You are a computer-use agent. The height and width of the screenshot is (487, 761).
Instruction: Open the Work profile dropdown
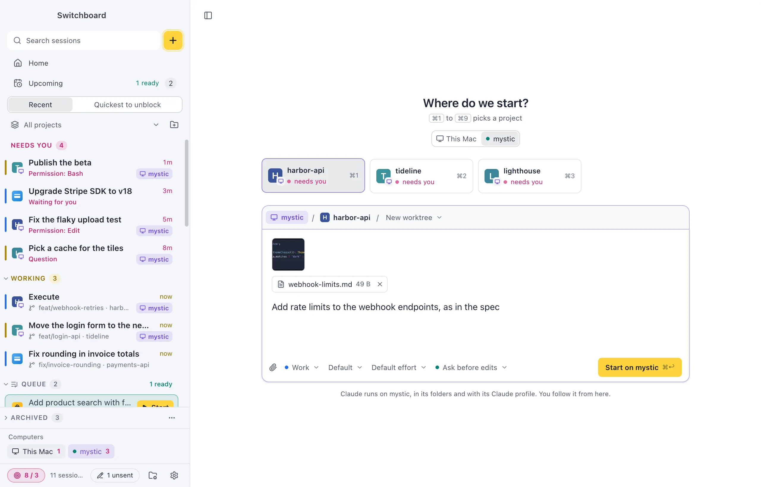coord(301,367)
